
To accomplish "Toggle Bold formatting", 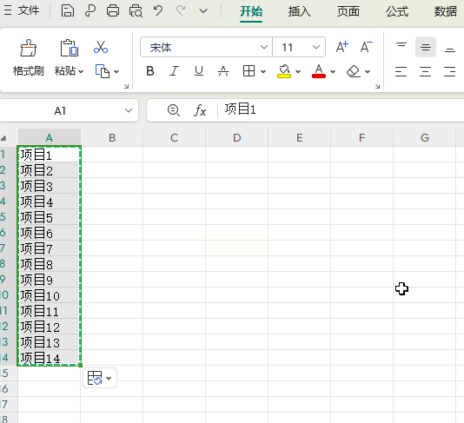I will (150, 71).
